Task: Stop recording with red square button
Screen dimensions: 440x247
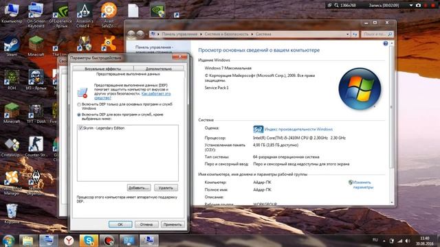Action: [x=432, y=5]
